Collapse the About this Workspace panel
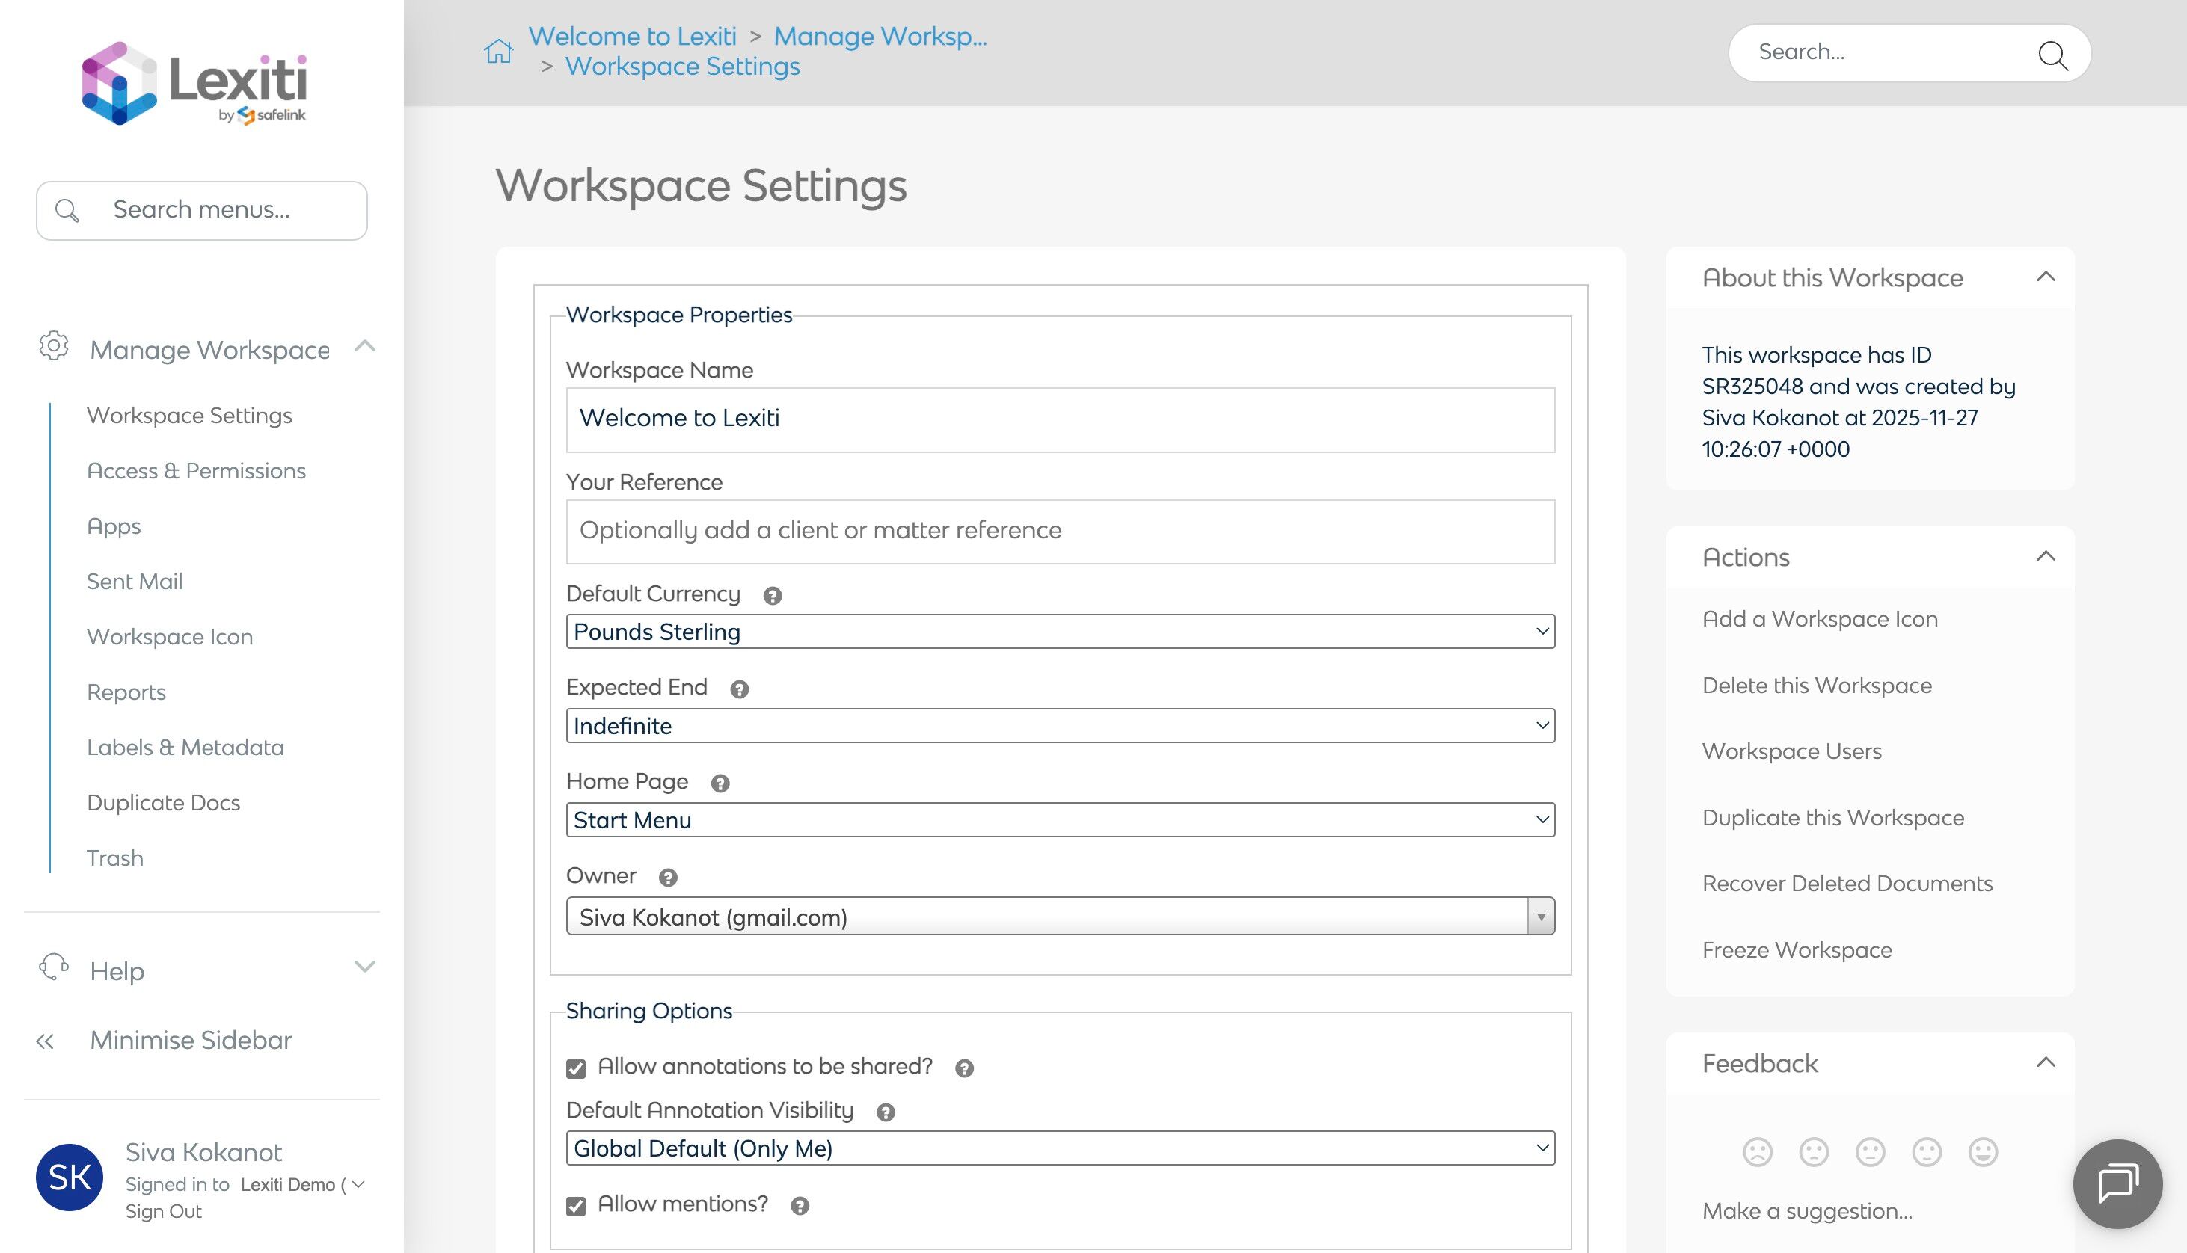Viewport: 2187px width, 1253px height. (x=2045, y=277)
